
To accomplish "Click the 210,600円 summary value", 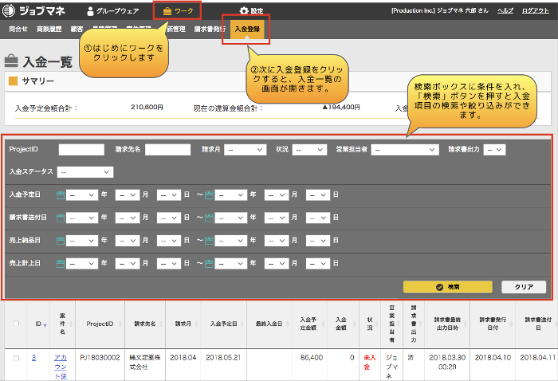I will 147,107.
